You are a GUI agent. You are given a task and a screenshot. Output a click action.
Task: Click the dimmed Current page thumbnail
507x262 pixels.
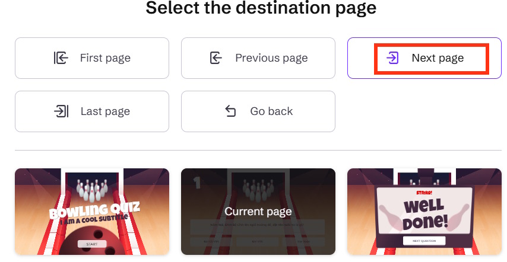258,212
